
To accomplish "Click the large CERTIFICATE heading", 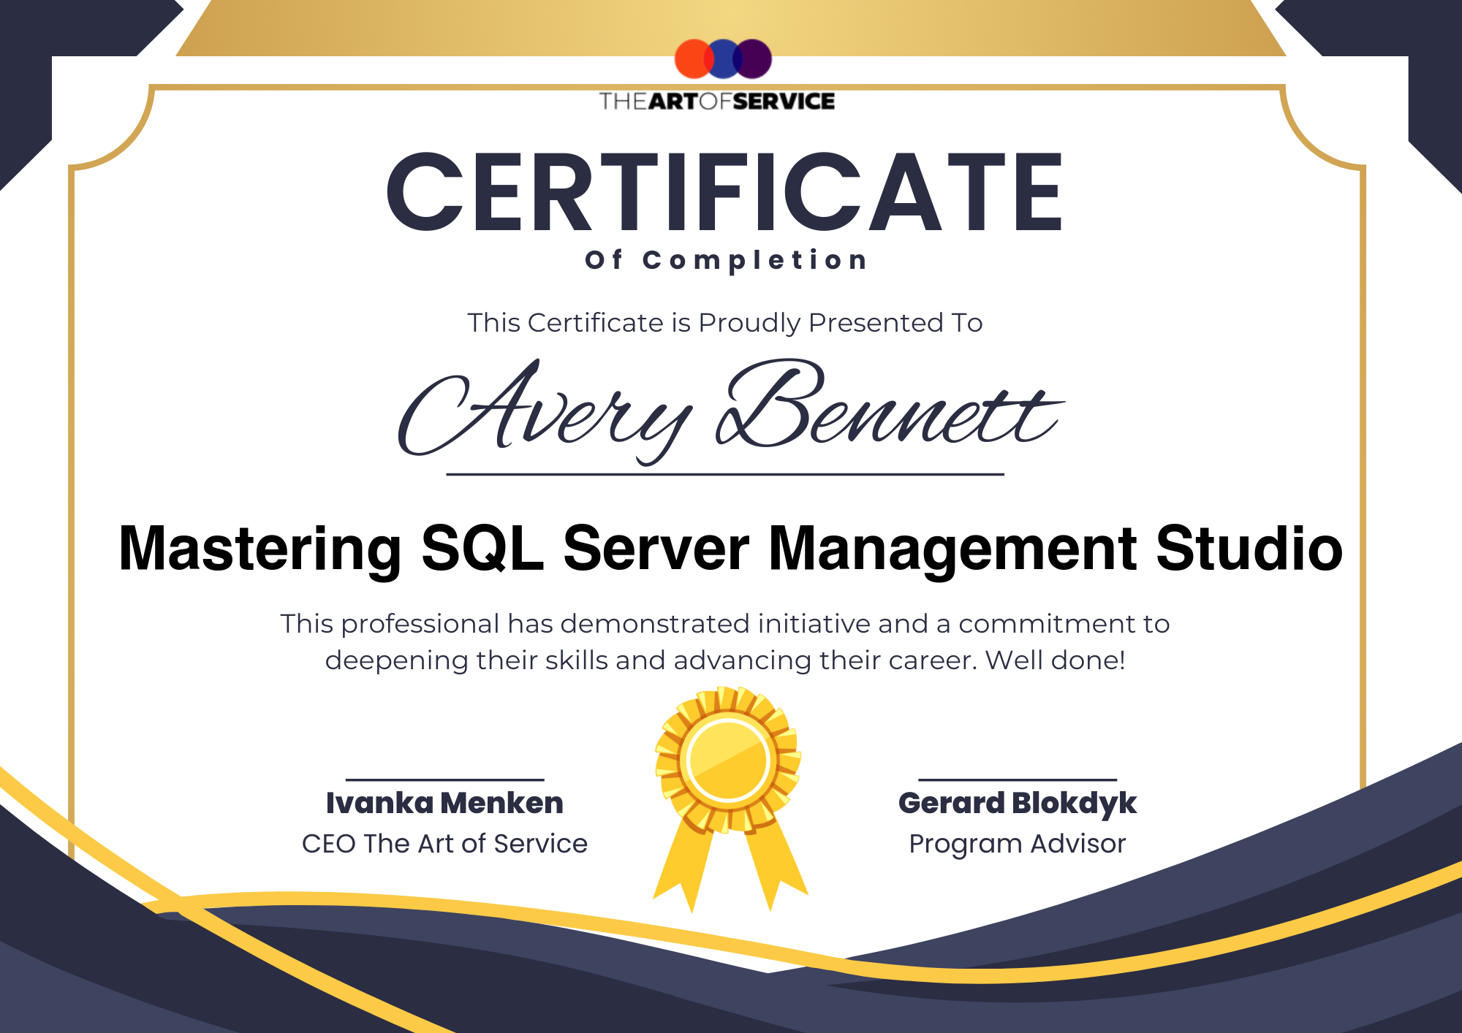I will point(724,192).
